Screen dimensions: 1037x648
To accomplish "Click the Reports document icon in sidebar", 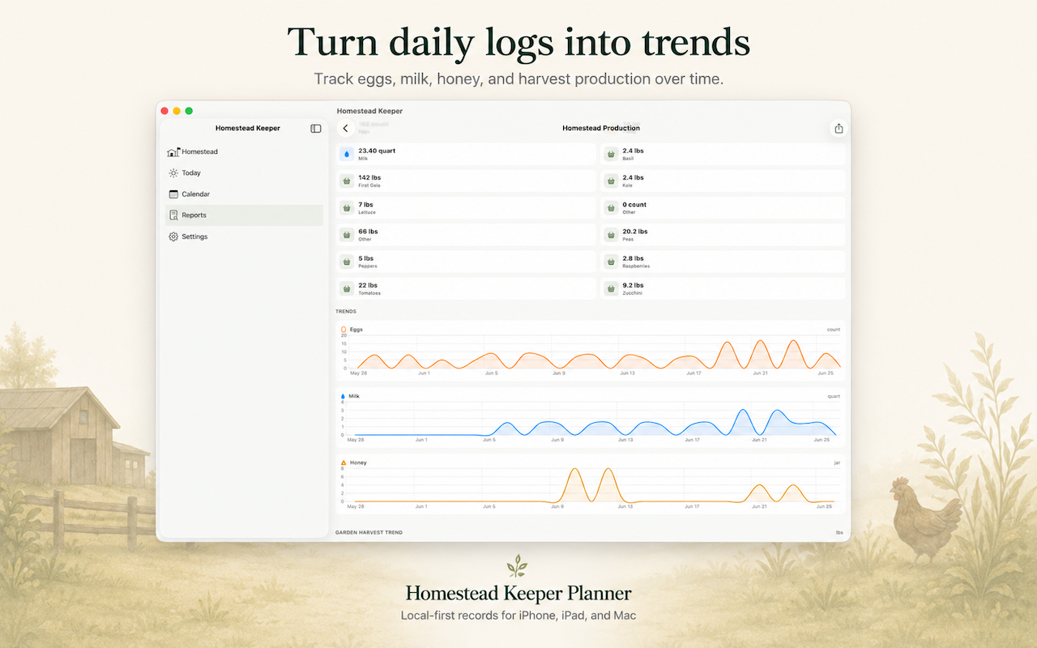I will coord(173,215).
